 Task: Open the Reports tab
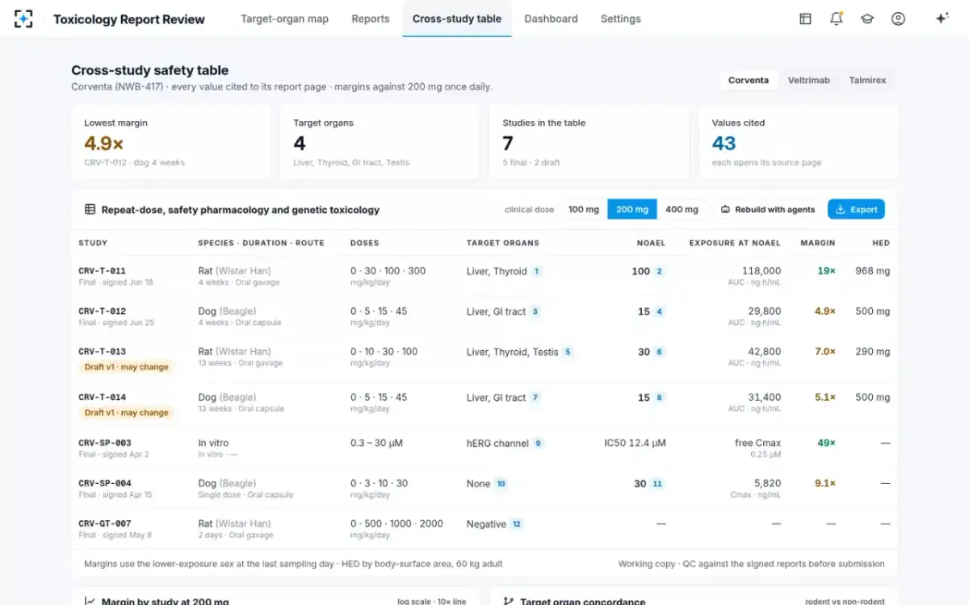[371, 19]
